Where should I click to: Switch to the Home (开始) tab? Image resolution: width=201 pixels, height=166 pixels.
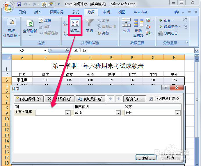pyautogui.click(x=22, y=12)
